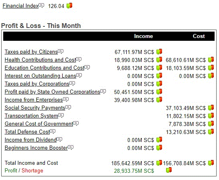Click the chart icon beside 7,878.38M SC$
Image resolution: width=219 pixels, height=180 pixels.
pyautogui.click(x=211, y=124)
